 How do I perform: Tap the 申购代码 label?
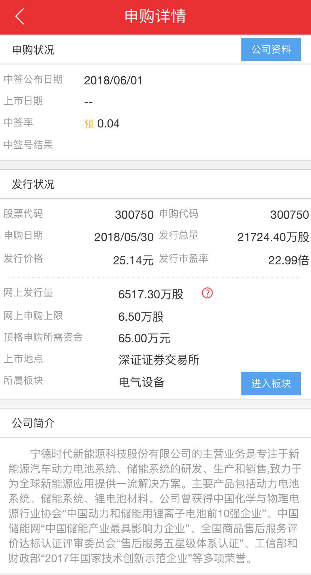tap(179, 214)
